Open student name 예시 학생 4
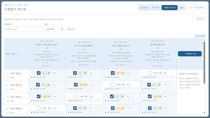 (x=16, y=109)
